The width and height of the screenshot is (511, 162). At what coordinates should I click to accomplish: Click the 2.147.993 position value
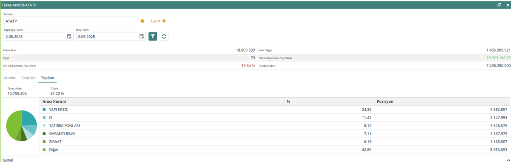(x=499, y=118)
